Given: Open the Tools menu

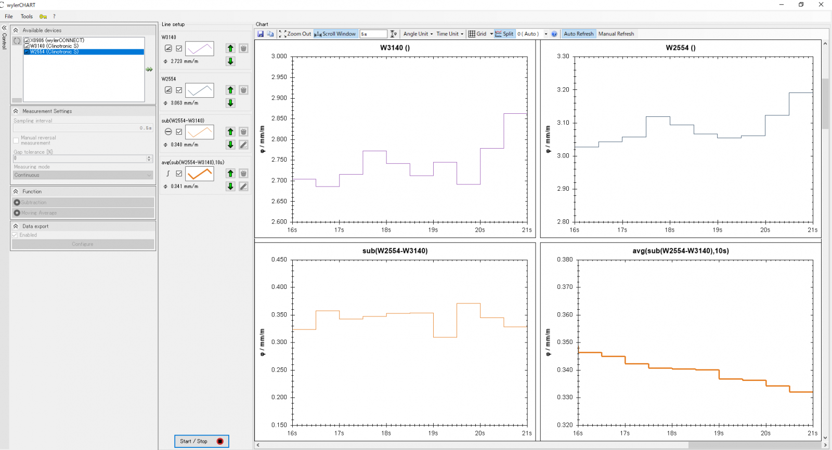Looking at the screenshot, I should [x=27, y=16].
